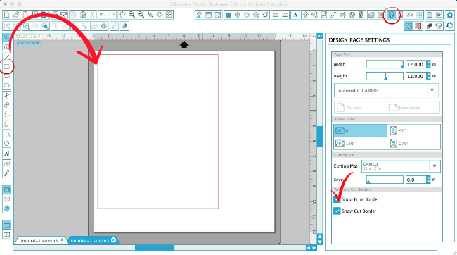The height and width of the screenshot is (255, 457).
Task: Click the Undo arrow icon
Action: [x=103, y=15]
